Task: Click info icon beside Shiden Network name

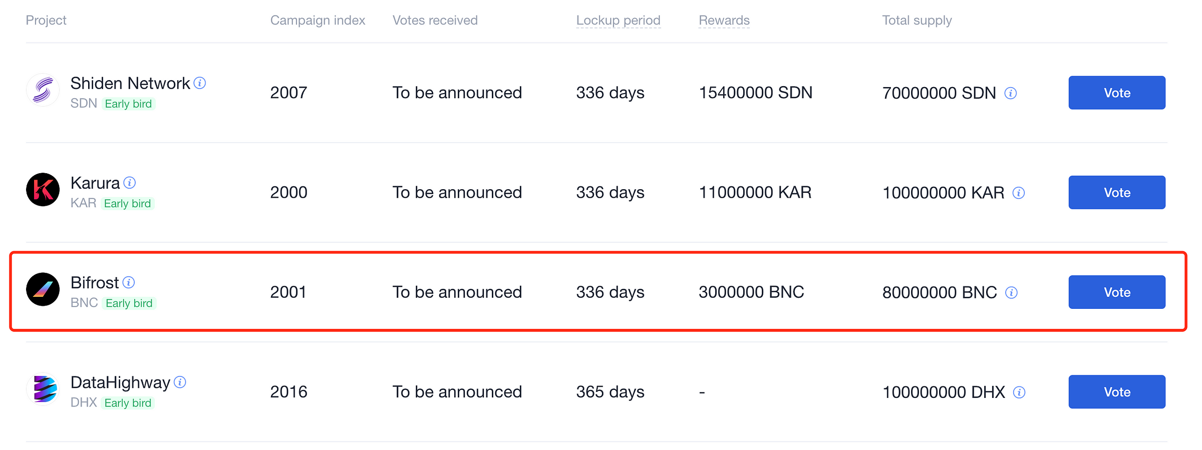Action: 200,83
